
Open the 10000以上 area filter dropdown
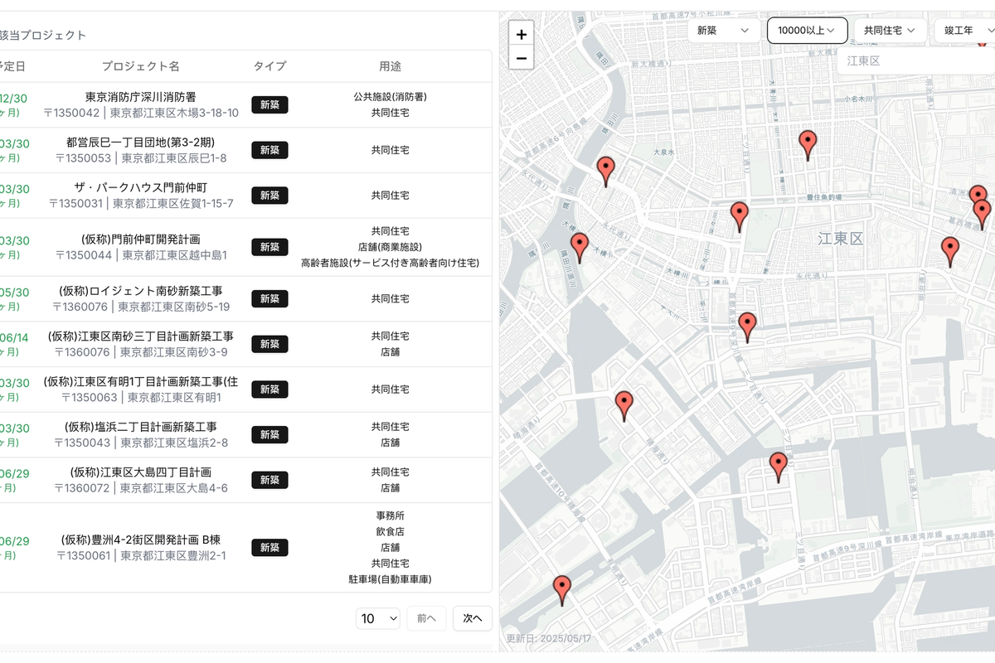(x=808, y=30)
